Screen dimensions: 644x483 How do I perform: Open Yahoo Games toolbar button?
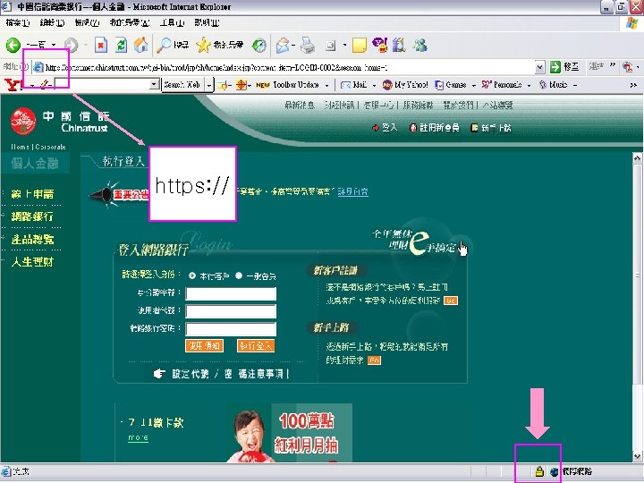(x=450, y=85)
